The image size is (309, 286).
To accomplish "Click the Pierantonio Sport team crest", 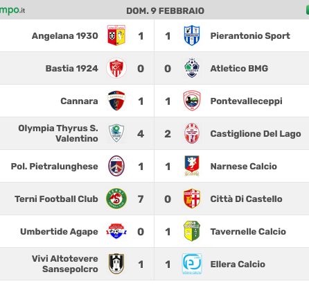I will tap(192, 35).
